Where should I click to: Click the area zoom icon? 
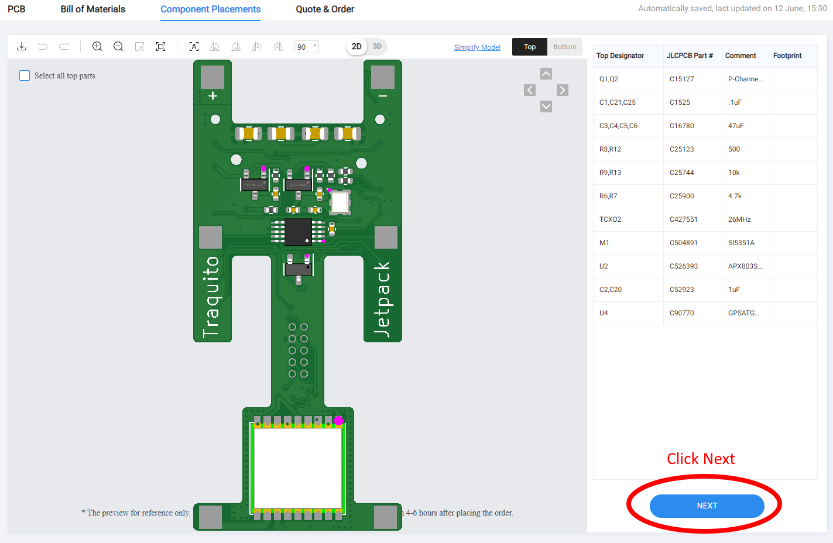click(x=139, y=47)
